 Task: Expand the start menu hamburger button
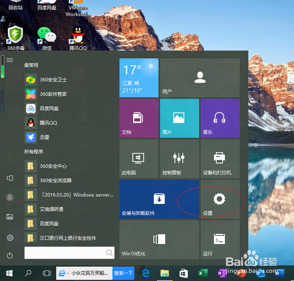[x=10, y=60]
